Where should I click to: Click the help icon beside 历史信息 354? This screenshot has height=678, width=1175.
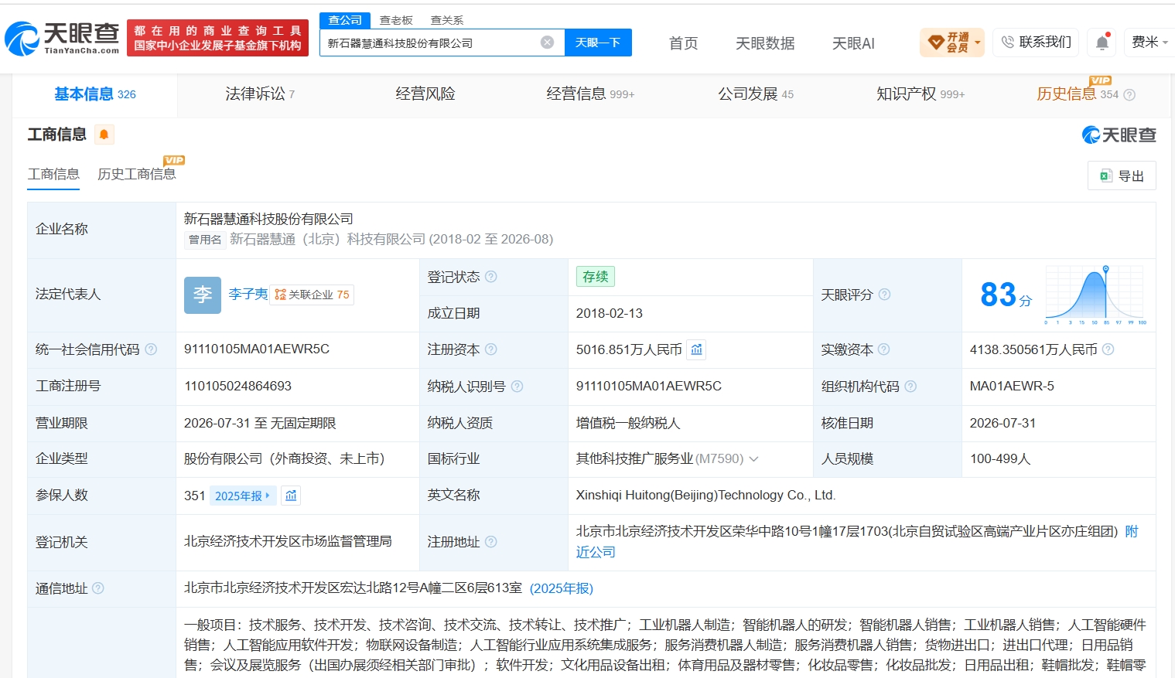pos(1129,95)
